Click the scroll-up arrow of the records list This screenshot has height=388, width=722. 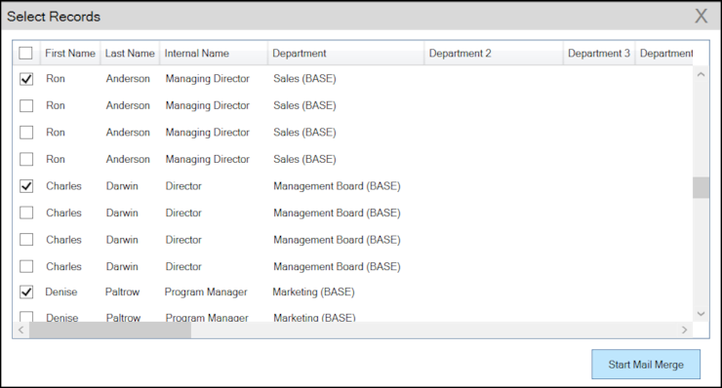pos(701,74)
